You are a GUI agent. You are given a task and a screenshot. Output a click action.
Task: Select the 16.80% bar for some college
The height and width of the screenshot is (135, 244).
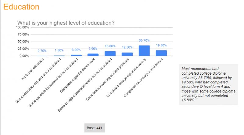(110, 54)
